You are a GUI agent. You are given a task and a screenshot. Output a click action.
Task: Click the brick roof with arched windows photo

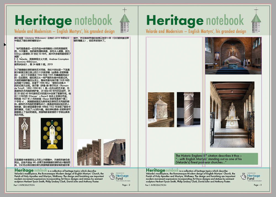click(115, 152)
